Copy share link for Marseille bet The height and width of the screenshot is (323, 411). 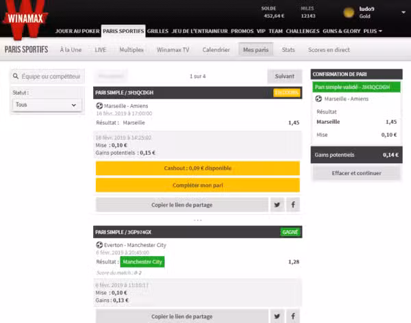point(182,205)
